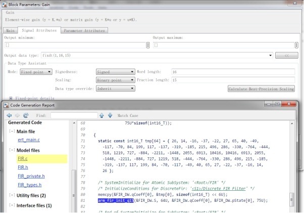Click Calculate Best-Precision Scaling button
Screen dimensions: 304x213
261,89
